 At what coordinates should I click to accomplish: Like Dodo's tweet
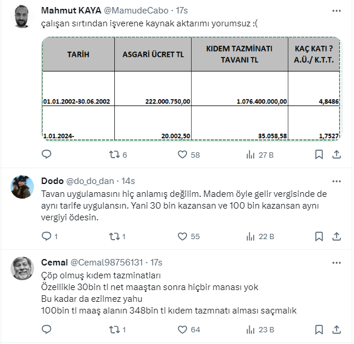point(183,236)
